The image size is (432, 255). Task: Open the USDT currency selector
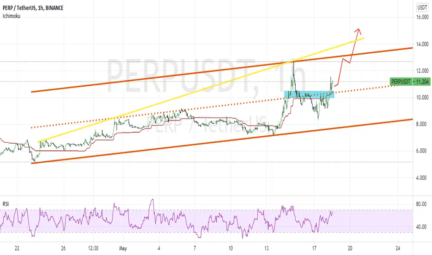(422, 7)
